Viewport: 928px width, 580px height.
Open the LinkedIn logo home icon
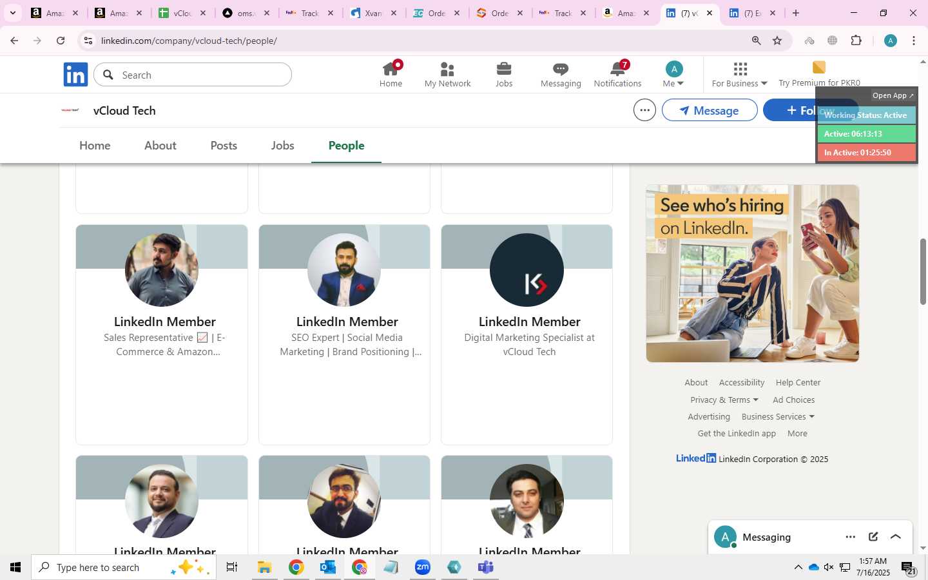(75, 75)
